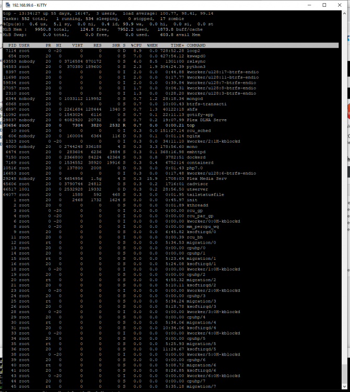This screenshot has width=350, height=392.
Task: Click the ksoftirqd/6 process row
Action: tap(171, 371)
